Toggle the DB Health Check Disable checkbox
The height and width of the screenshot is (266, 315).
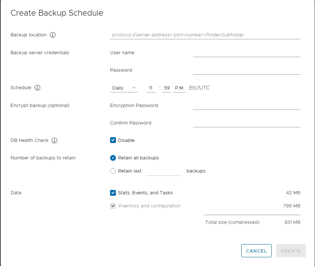(x=113, y=140)
